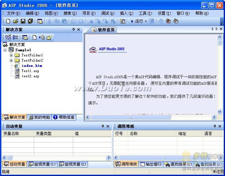
Task: Collapse the Sample1 project node
Action: pos(5,50)
